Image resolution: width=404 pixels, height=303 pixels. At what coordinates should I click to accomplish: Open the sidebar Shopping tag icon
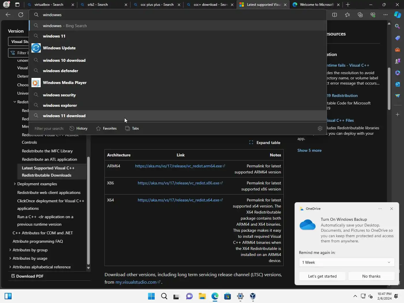397,38
